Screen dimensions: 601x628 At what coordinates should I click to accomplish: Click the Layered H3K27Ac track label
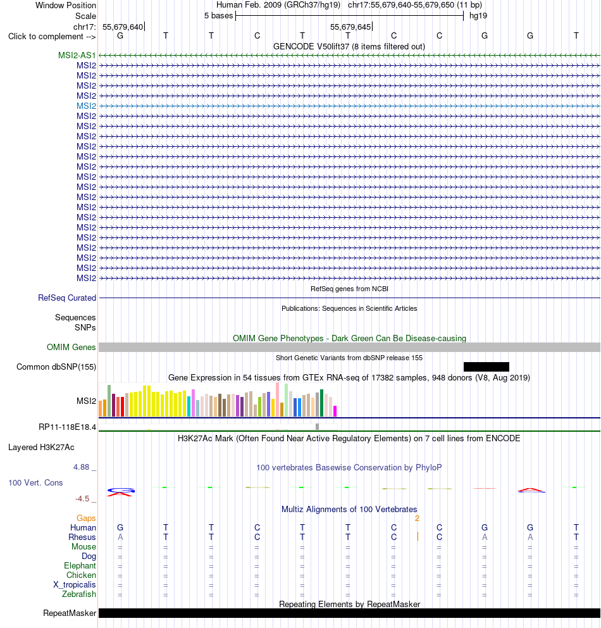point(41,447)
